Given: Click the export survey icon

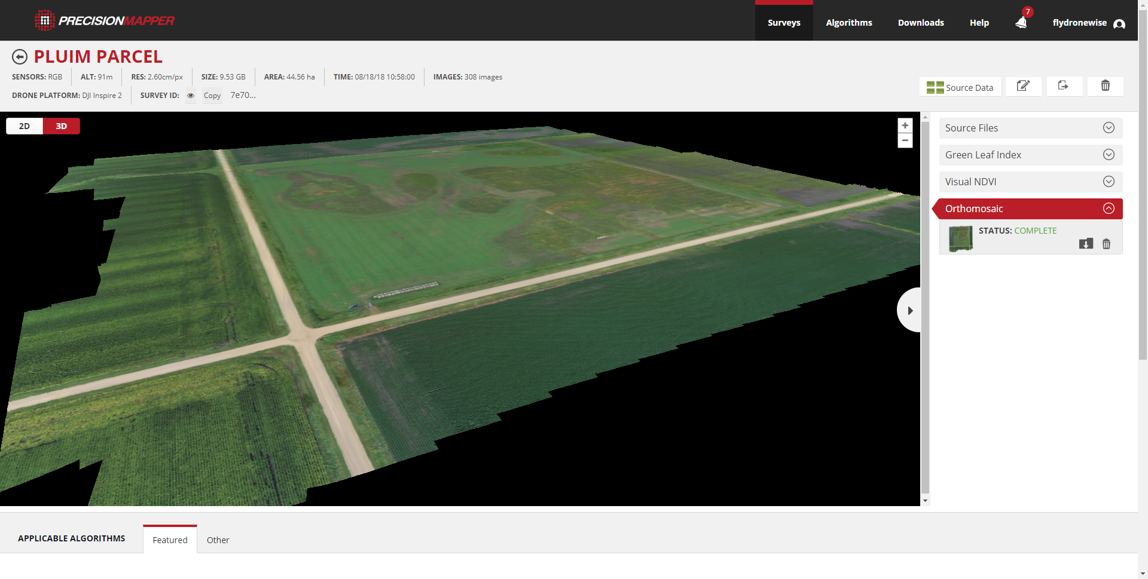Looking at the screenshot, I should pos(1064,86).
